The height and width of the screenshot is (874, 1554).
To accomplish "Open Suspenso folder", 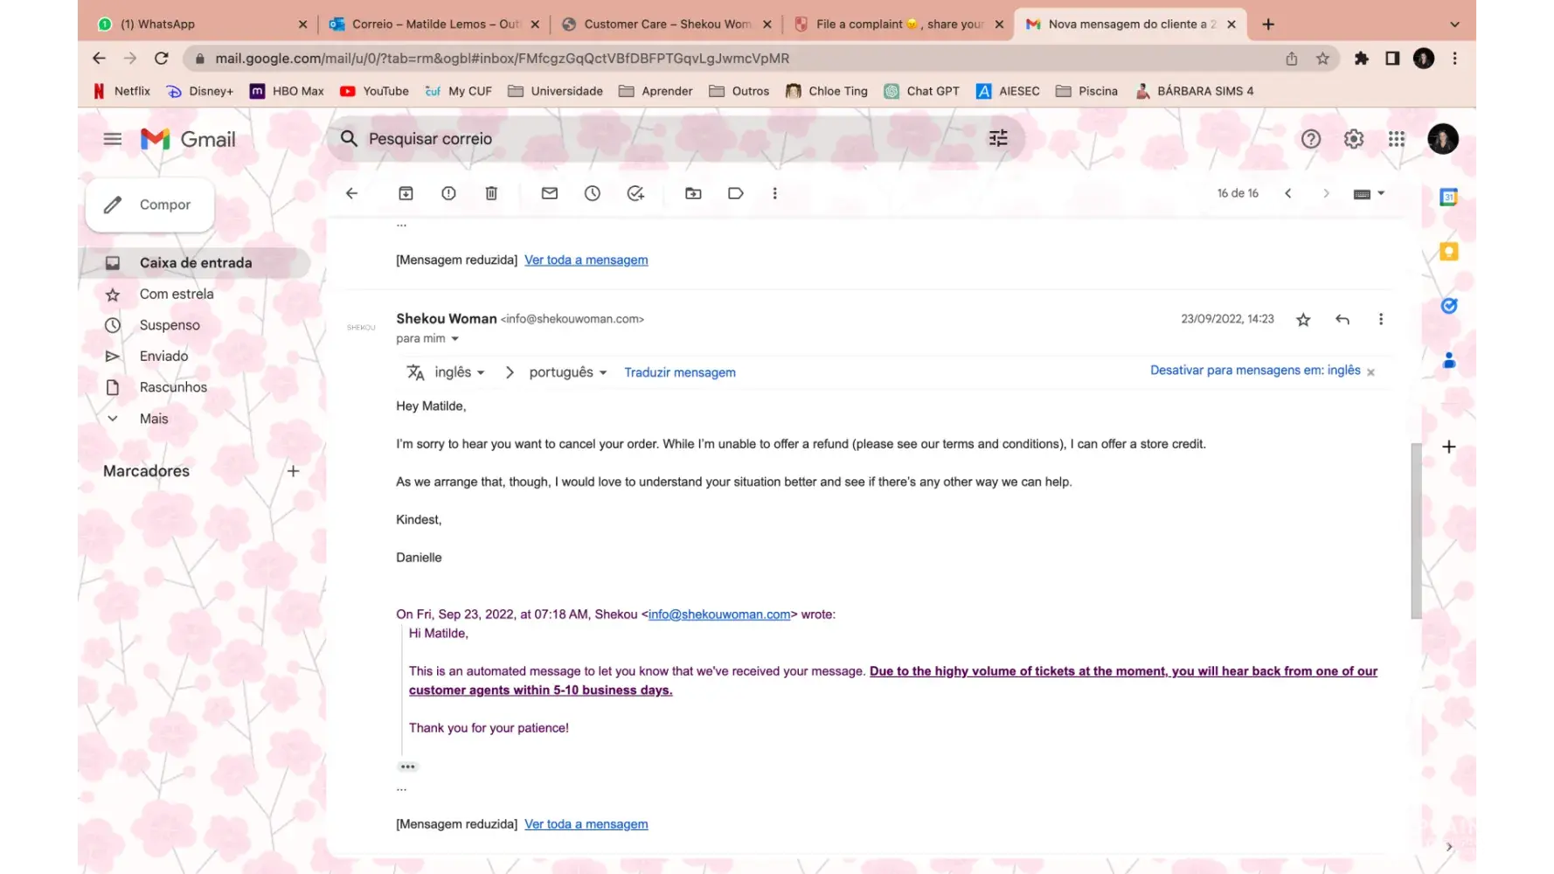I will pyautogui.click(x=170, y=325).
